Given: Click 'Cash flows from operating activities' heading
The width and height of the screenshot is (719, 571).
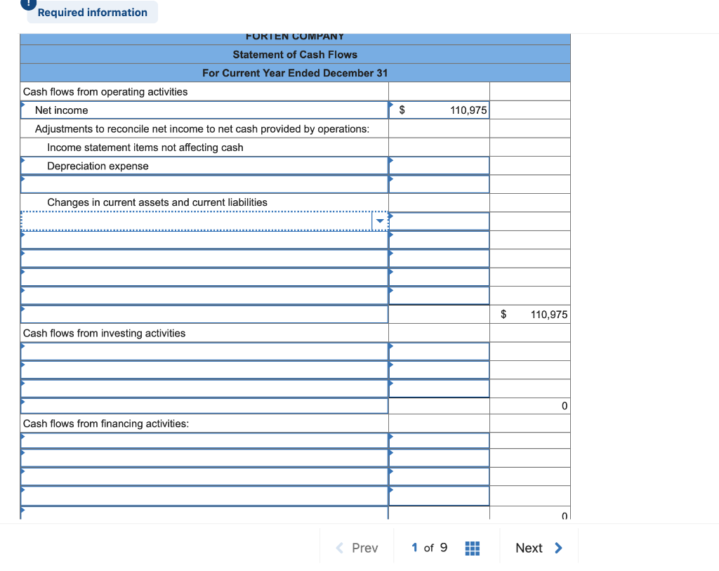Looking at the screenshot, I should click(105, 92).
